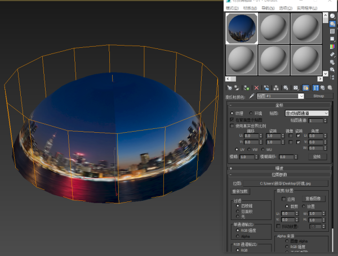The image size is (338, 256).
Task: Toggle V tile checkbox
Action: (299, 142)
